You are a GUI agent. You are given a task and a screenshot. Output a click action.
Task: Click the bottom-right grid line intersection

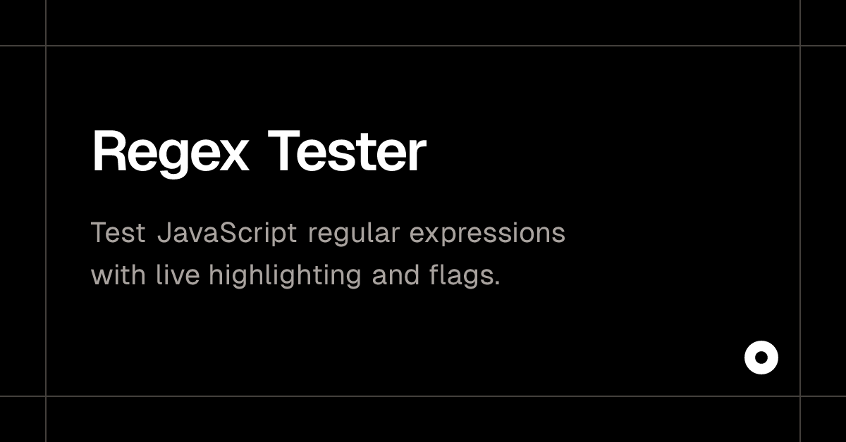point(800,396)
